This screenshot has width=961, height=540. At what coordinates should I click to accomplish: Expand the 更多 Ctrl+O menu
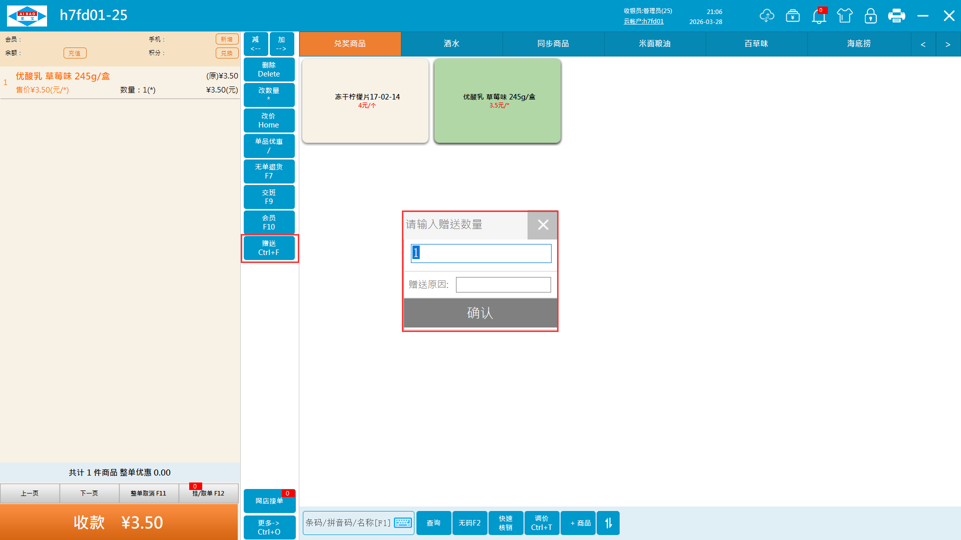tap(269, 527)
